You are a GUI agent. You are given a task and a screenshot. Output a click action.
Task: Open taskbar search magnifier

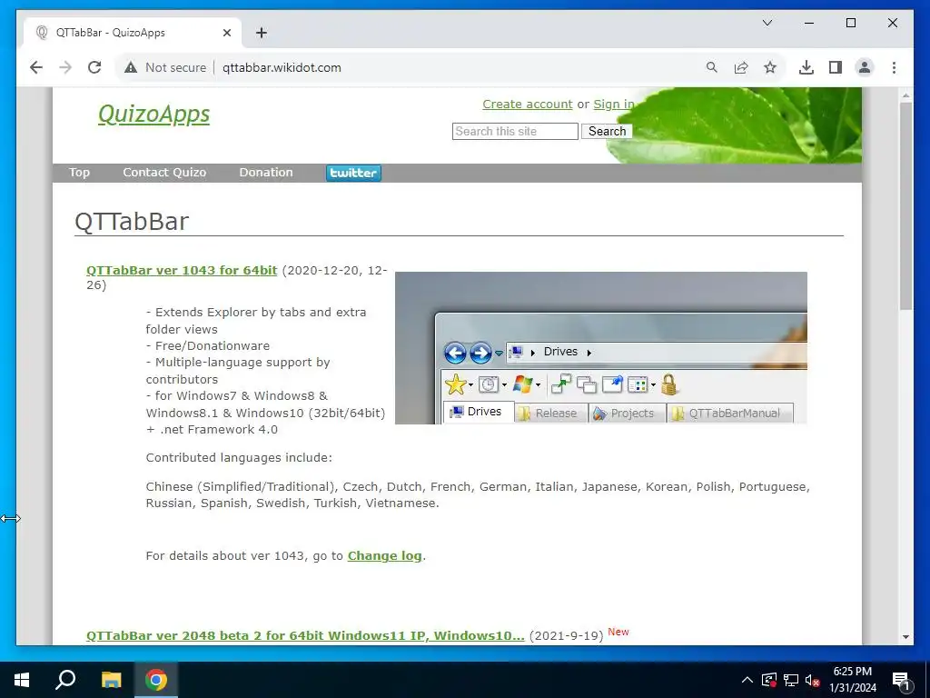click(65, 680)
